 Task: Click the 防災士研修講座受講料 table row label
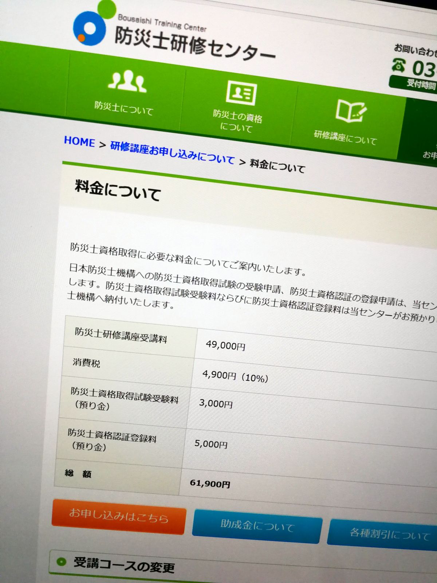[x=121, y=335]
